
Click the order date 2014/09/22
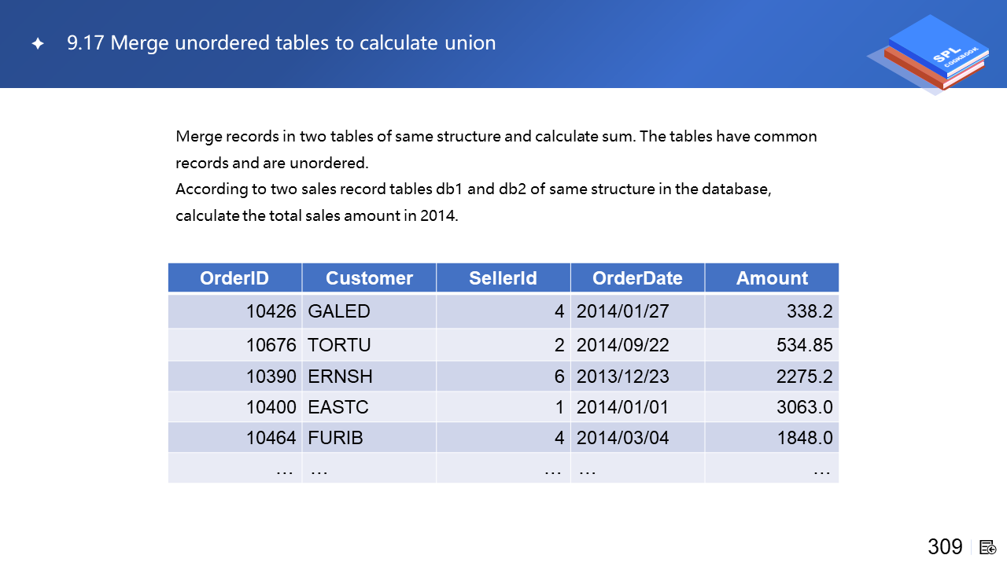coord(622,345)
